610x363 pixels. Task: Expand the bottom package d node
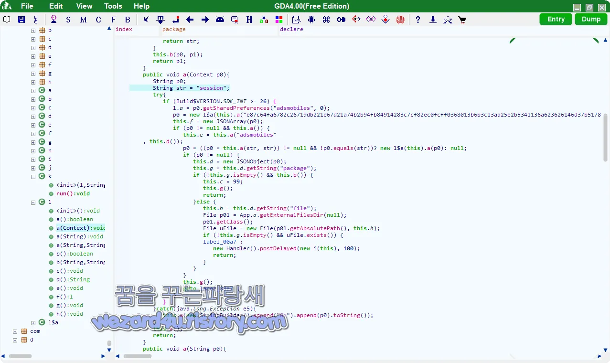coord(15,340)
